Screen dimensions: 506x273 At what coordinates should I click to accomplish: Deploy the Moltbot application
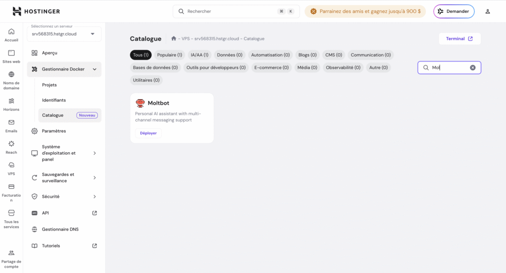coord(148,133)
